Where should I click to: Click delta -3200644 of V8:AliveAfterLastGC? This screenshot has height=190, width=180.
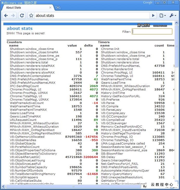click(90, 157)
